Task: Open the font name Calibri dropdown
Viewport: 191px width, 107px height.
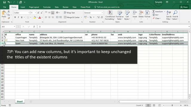Action: pyautogui.click(x=29, y=13)
